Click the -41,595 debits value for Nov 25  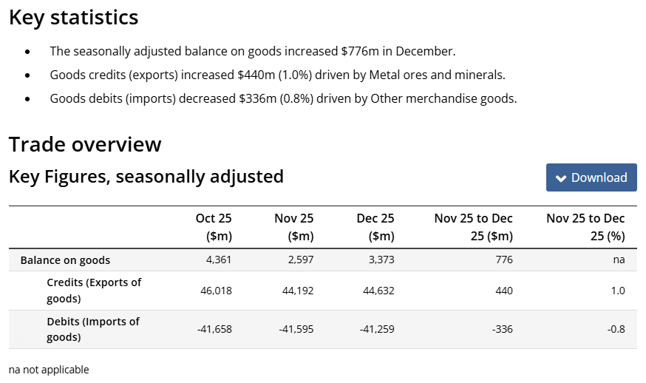coord(296,330)
